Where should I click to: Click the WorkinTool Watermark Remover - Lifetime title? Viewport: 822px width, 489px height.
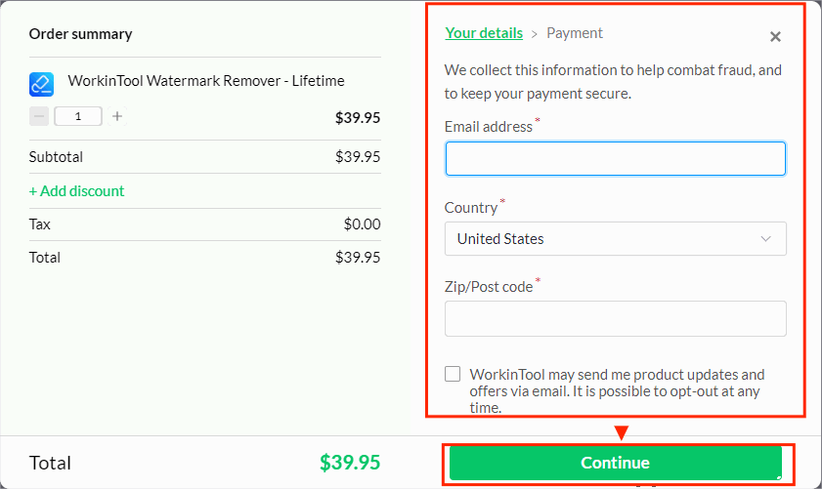[x=206, y=81]
